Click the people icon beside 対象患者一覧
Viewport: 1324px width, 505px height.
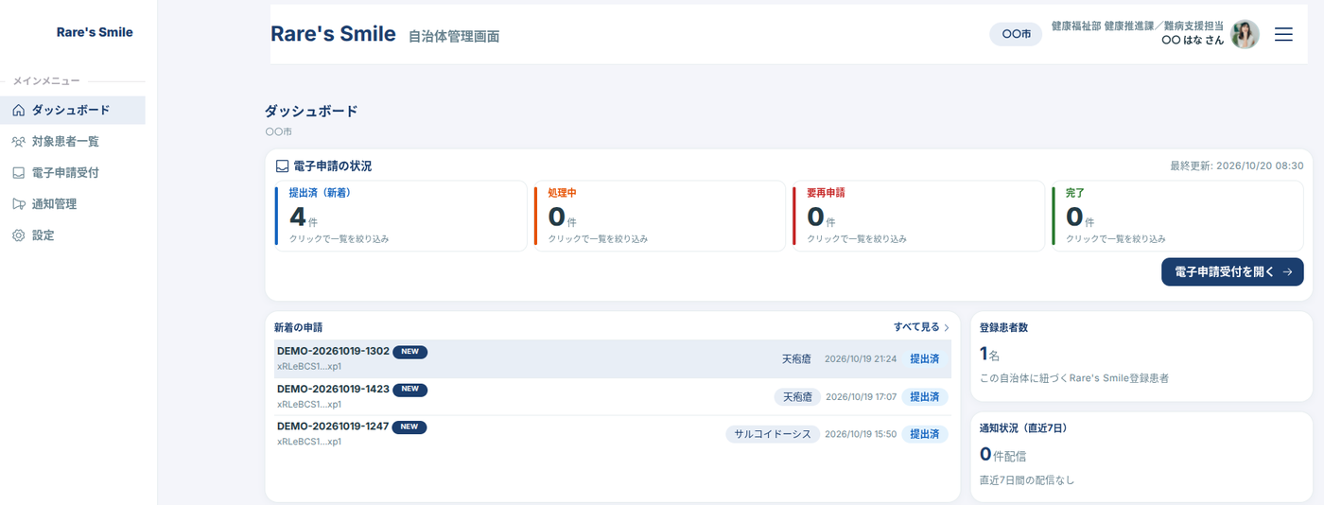pyautogui.click(x=19, y=142)
